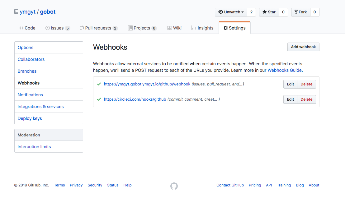Open Options in settings sidebar
This screenshot has height=211, width=345.
coord(49,48)
